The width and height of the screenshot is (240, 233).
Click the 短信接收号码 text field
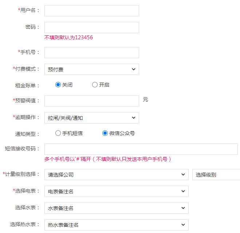(141, 149)
